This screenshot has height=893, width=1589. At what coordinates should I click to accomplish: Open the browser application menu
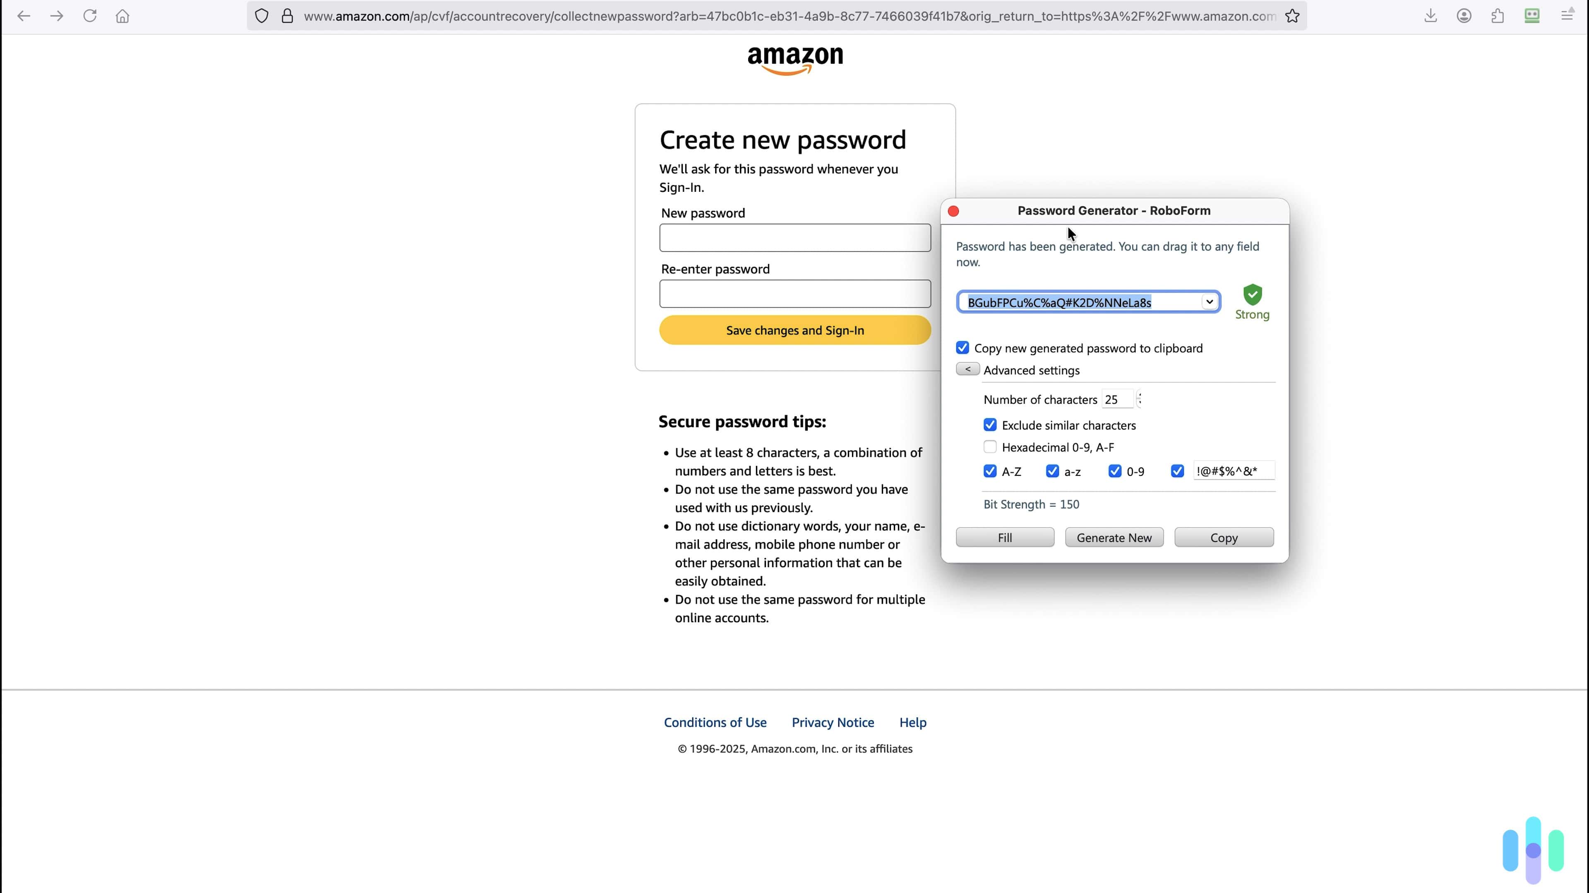[x=1567, y=16]
